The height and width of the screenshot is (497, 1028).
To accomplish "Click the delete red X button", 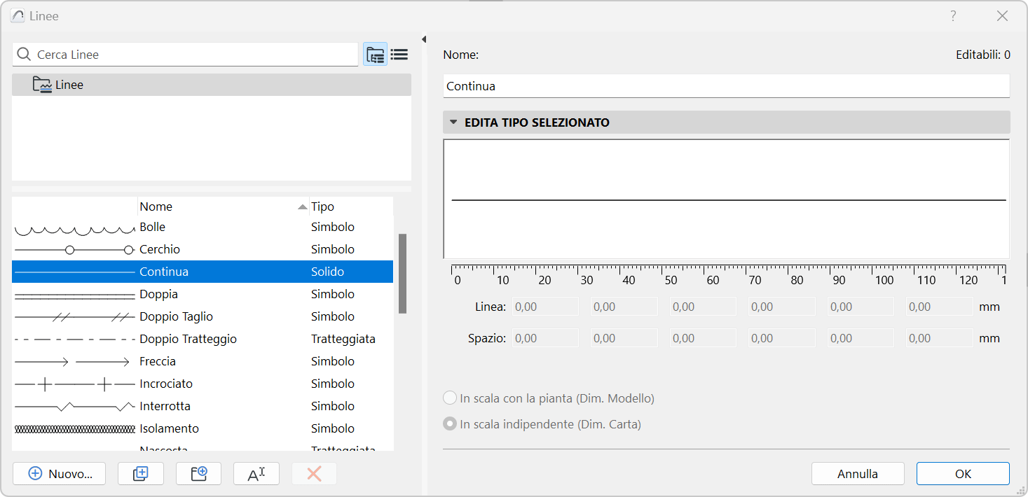I will [314, 474].
